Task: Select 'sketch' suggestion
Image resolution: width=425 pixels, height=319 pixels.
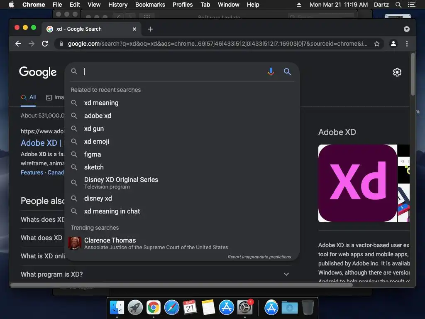Action: coord(182,167)
